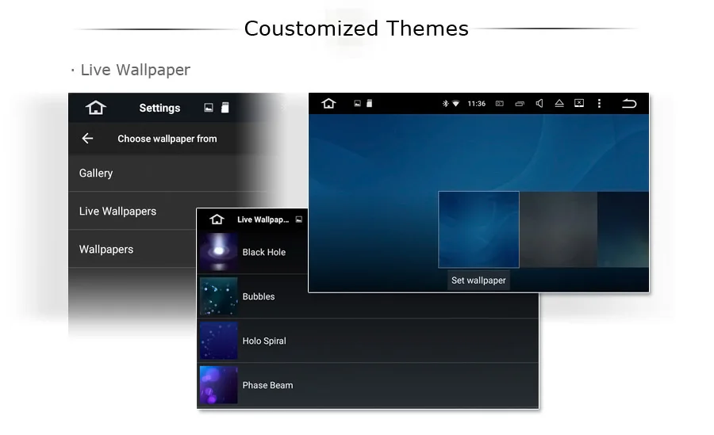
Task: Select Black Hole thumbnail image
Action: tap(219, 252)
